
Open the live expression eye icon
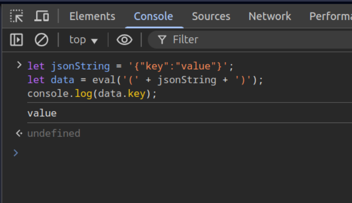[124, 40]
